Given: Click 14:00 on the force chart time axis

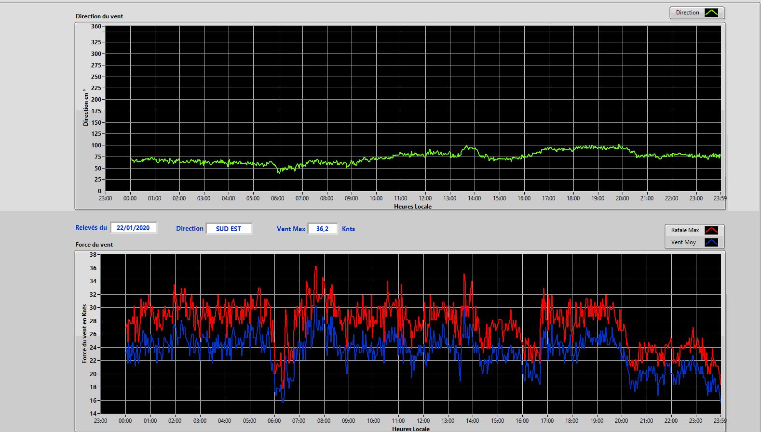Looking at the screenshot, I should 473,421.
